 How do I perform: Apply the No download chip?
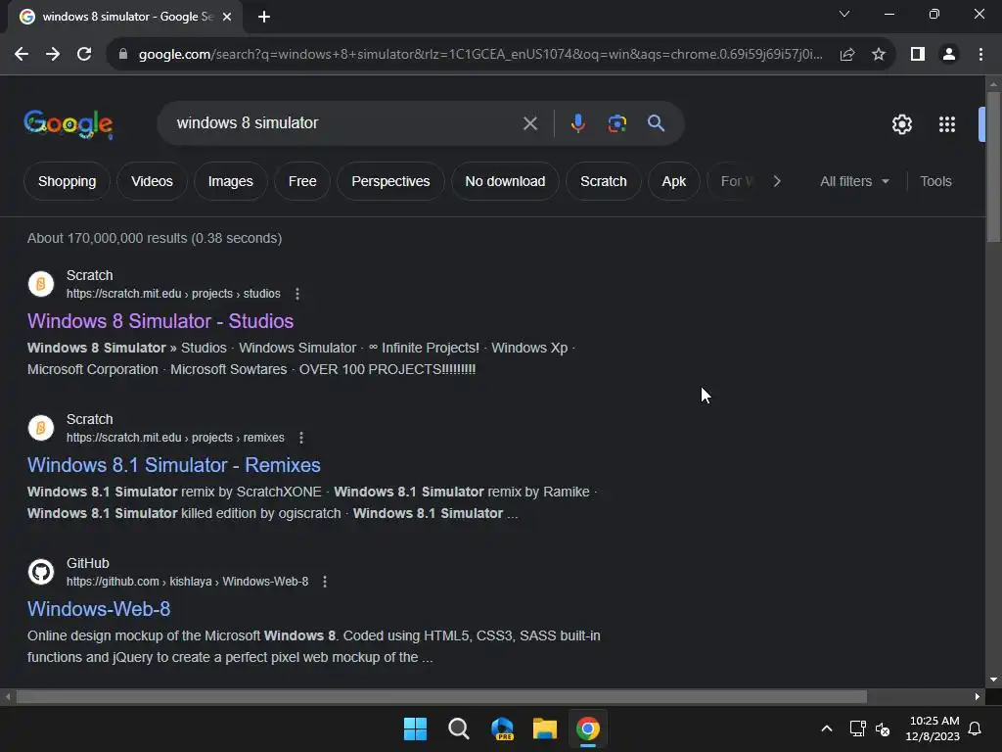tap(505, 181)
